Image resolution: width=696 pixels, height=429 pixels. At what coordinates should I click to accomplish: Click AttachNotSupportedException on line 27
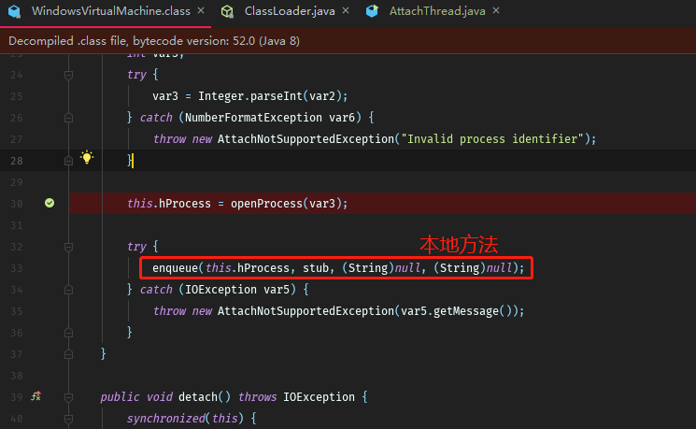(x=305, y=139)
